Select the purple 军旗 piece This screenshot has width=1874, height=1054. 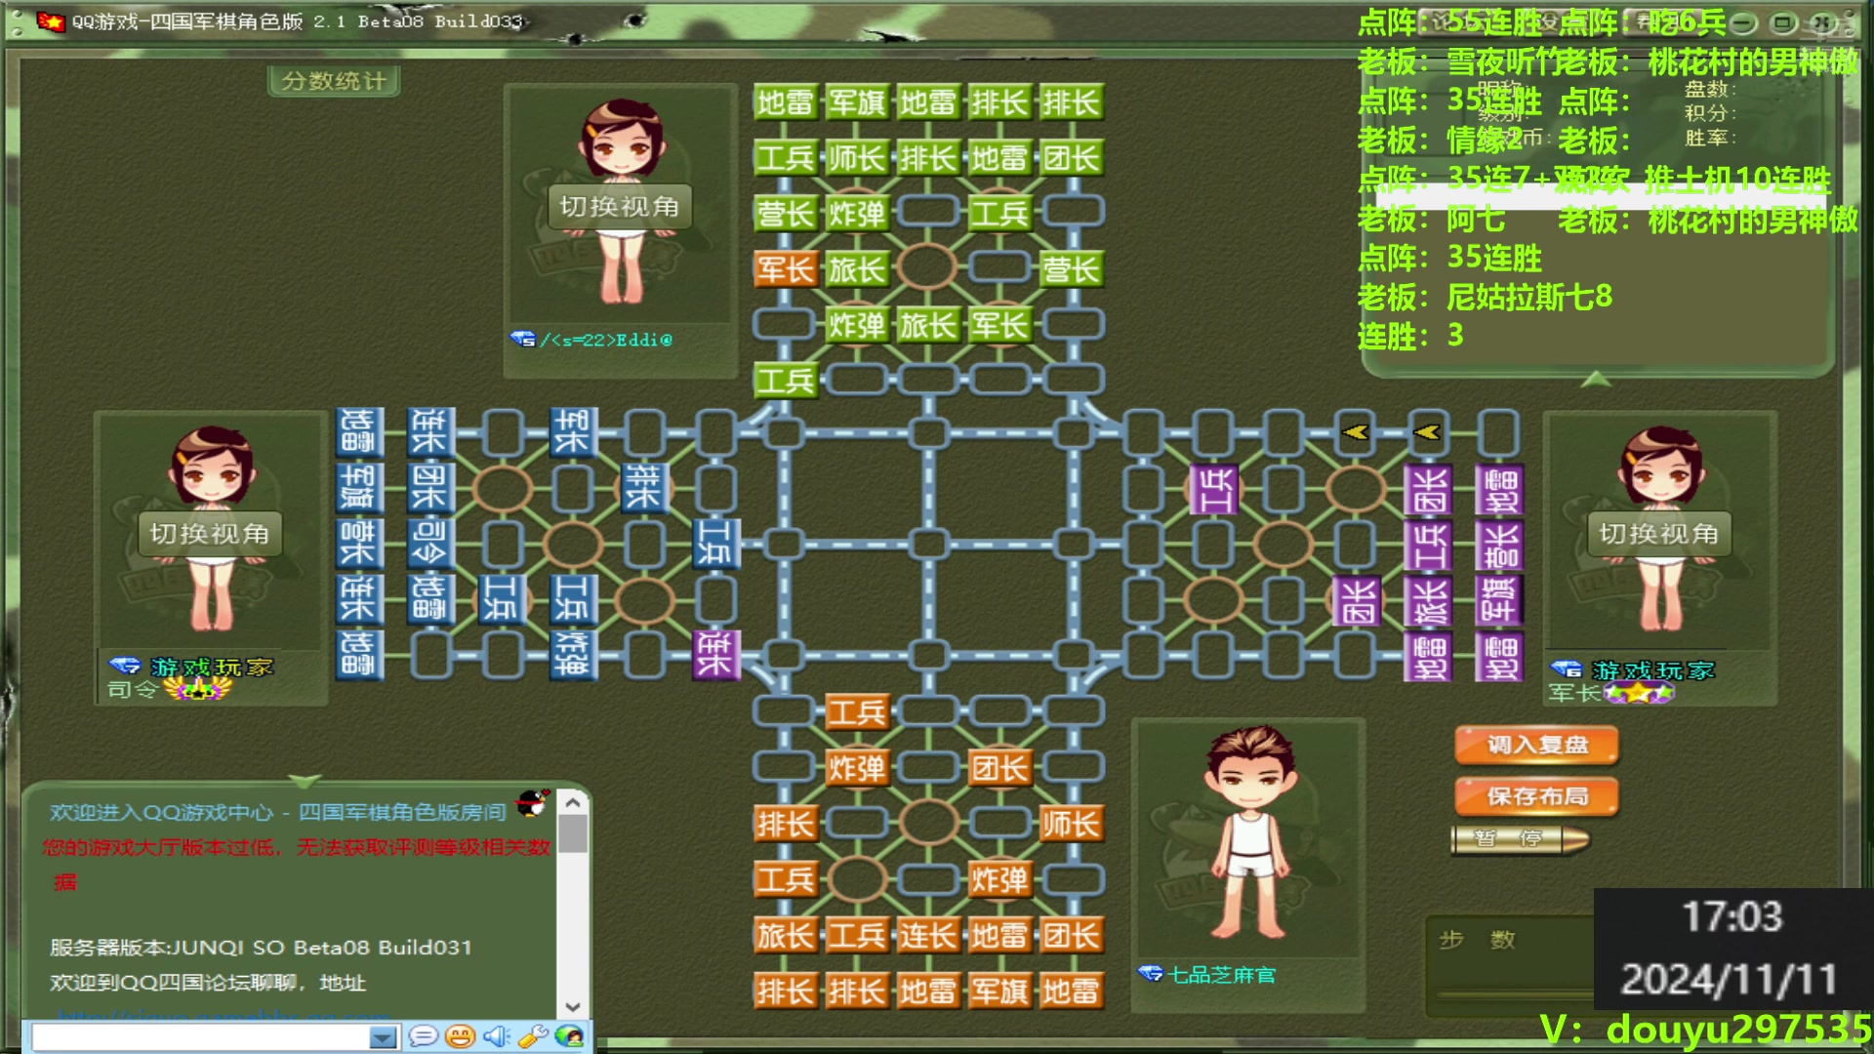pyautogui.click(x=1499, y=600)
